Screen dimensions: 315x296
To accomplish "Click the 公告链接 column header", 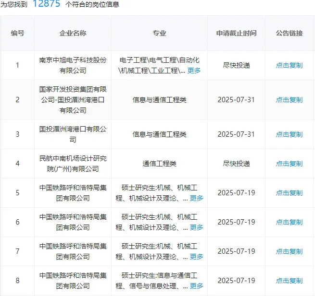I will (x=289, y=33).
